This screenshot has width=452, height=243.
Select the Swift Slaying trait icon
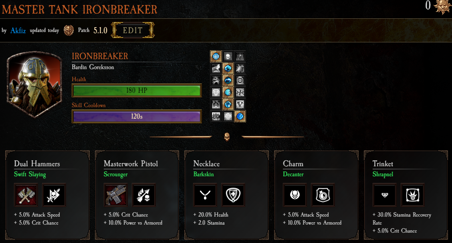tap(54, 195)
